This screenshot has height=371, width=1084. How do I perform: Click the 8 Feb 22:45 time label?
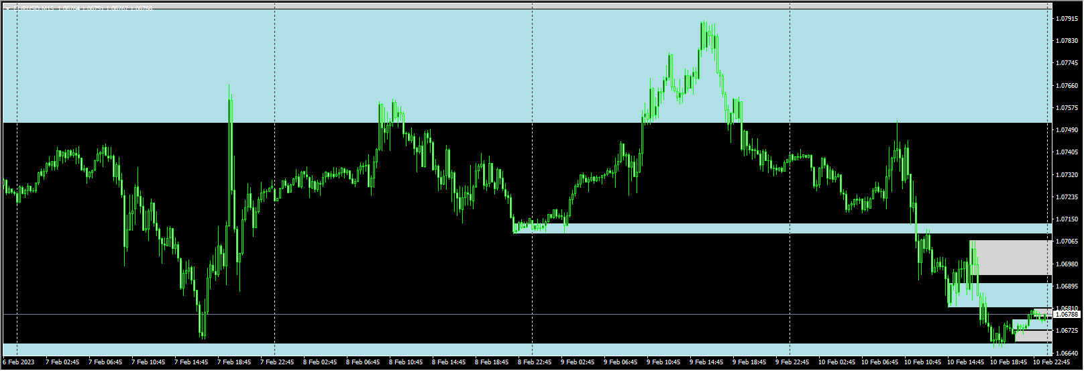535,362
